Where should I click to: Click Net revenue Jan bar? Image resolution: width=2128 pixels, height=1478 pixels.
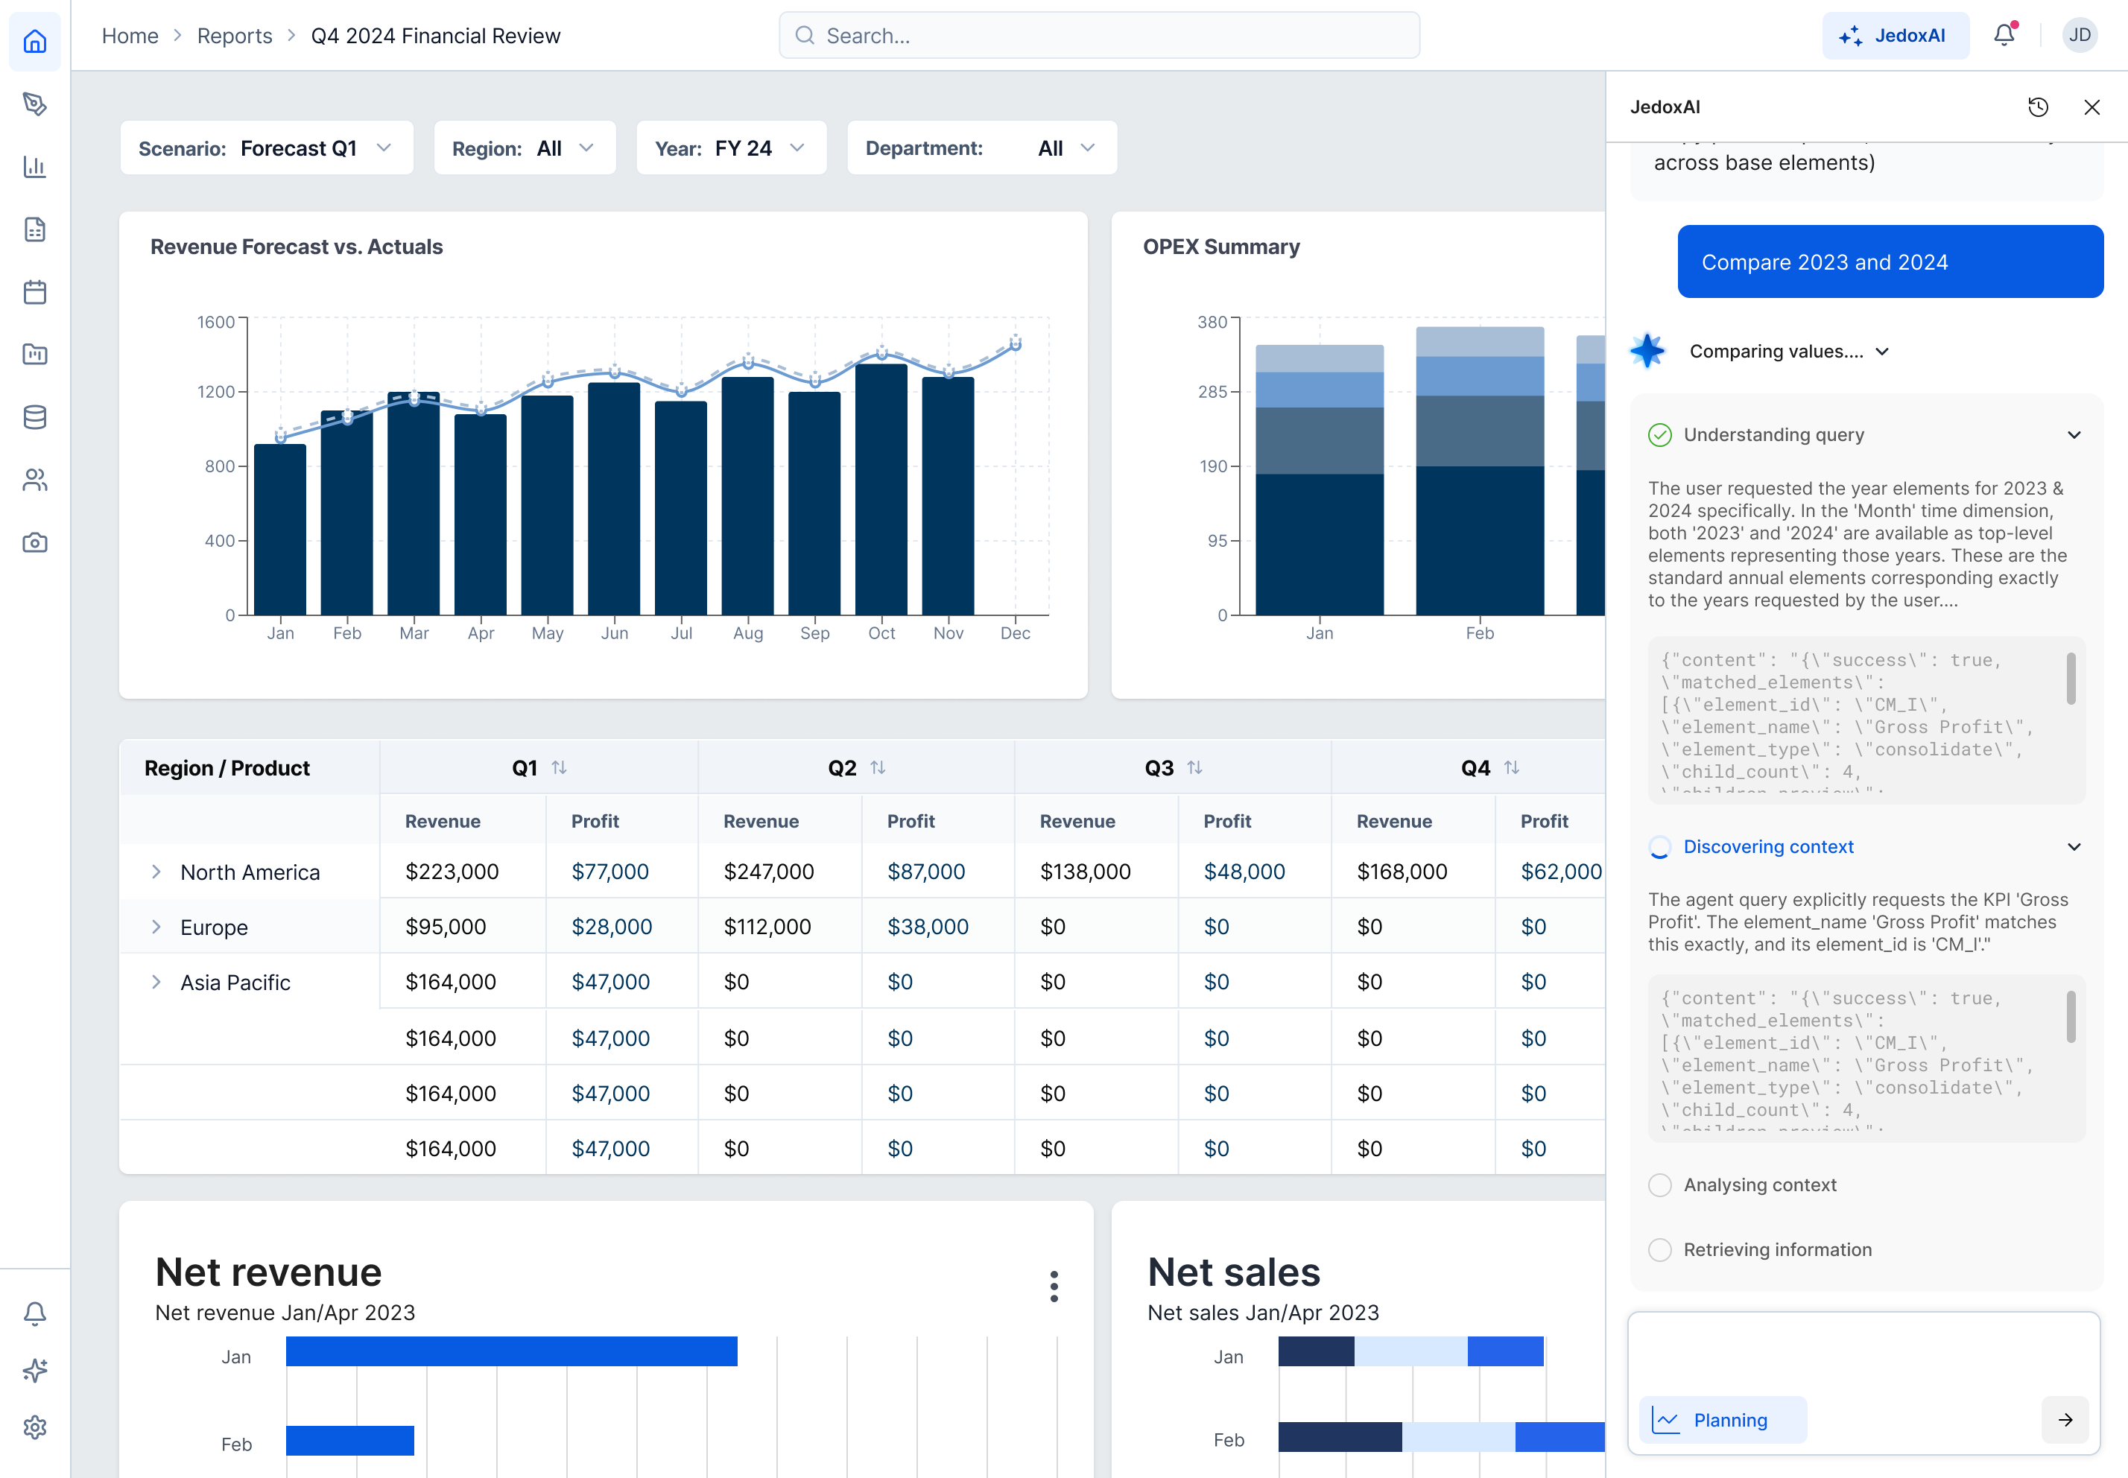coord(511,1351)
